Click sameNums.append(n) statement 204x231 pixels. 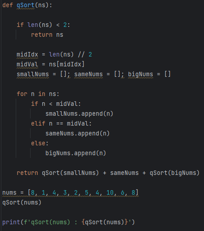tap(77, 134)
